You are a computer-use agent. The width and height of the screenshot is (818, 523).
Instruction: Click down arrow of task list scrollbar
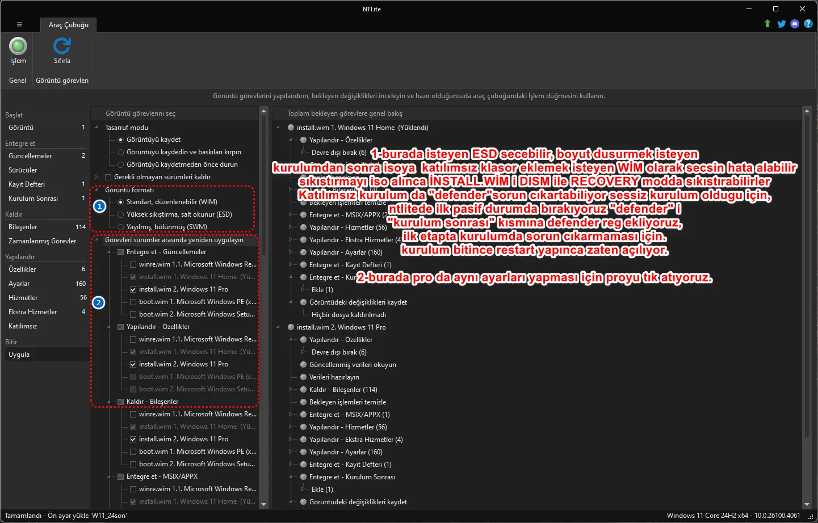(263, 504)
